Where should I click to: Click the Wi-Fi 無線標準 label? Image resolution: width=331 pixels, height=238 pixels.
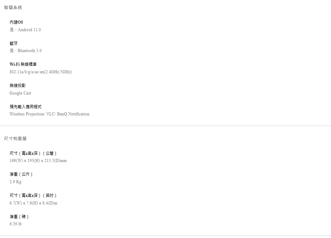pyautogui.click(x=23, y=64)
